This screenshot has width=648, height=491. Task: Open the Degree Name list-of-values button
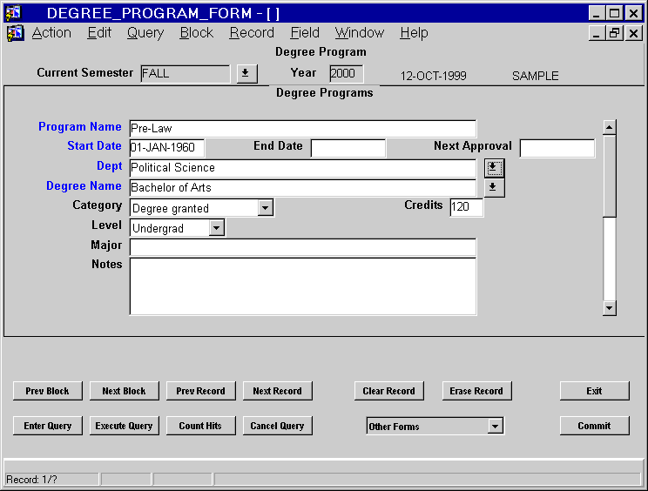(x=494, y=188)
